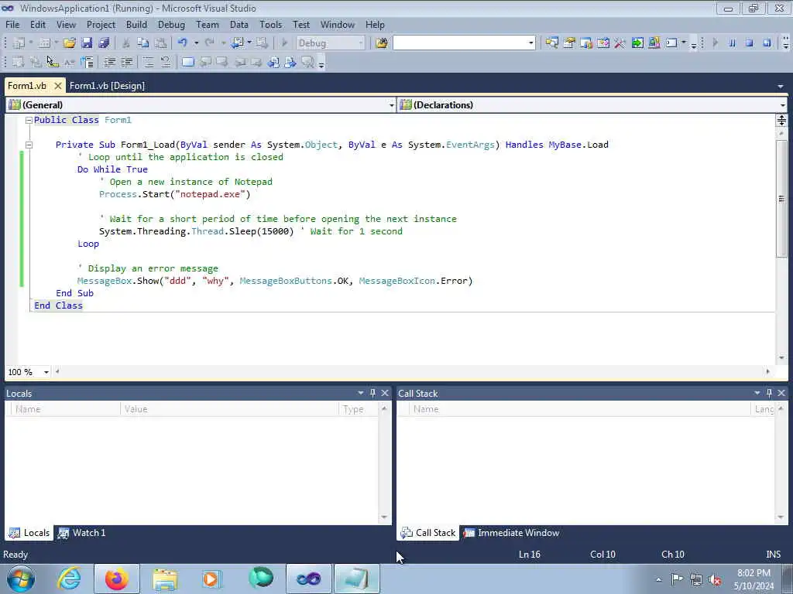Image resolution: width=793 pixels, height=594 pixels.
Task: Click the Increase Line Indent icon
Action: (x=126, y=62)
